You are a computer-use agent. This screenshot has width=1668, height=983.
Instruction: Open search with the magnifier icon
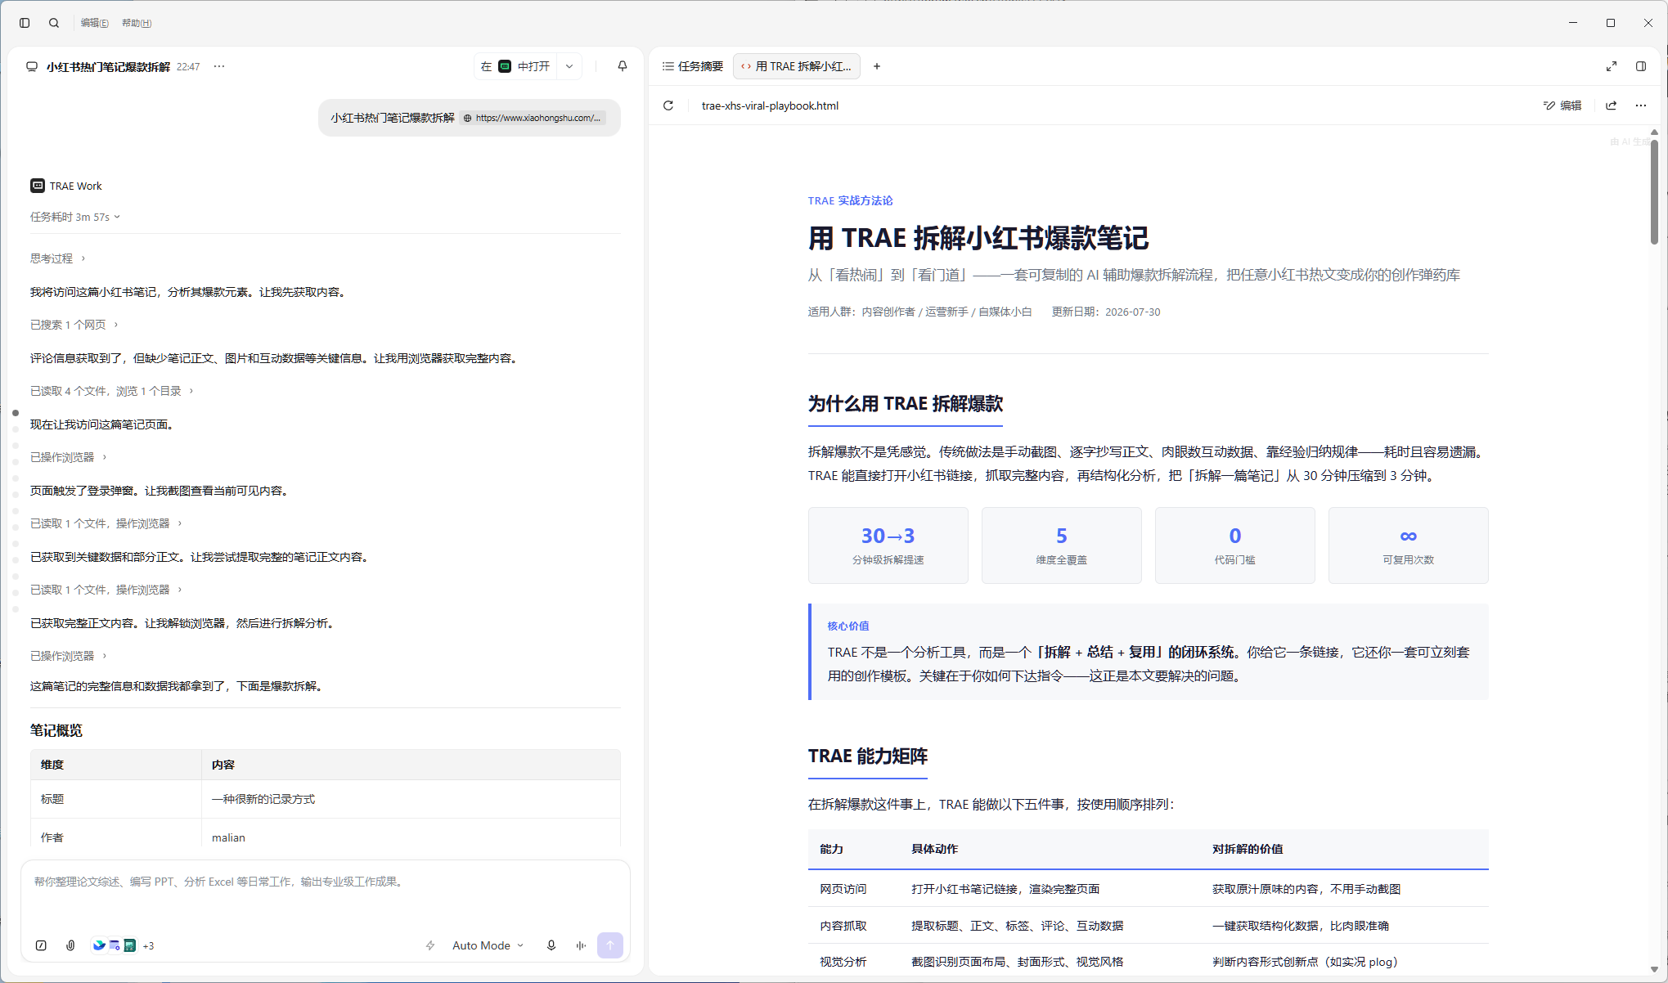[54, 23]
